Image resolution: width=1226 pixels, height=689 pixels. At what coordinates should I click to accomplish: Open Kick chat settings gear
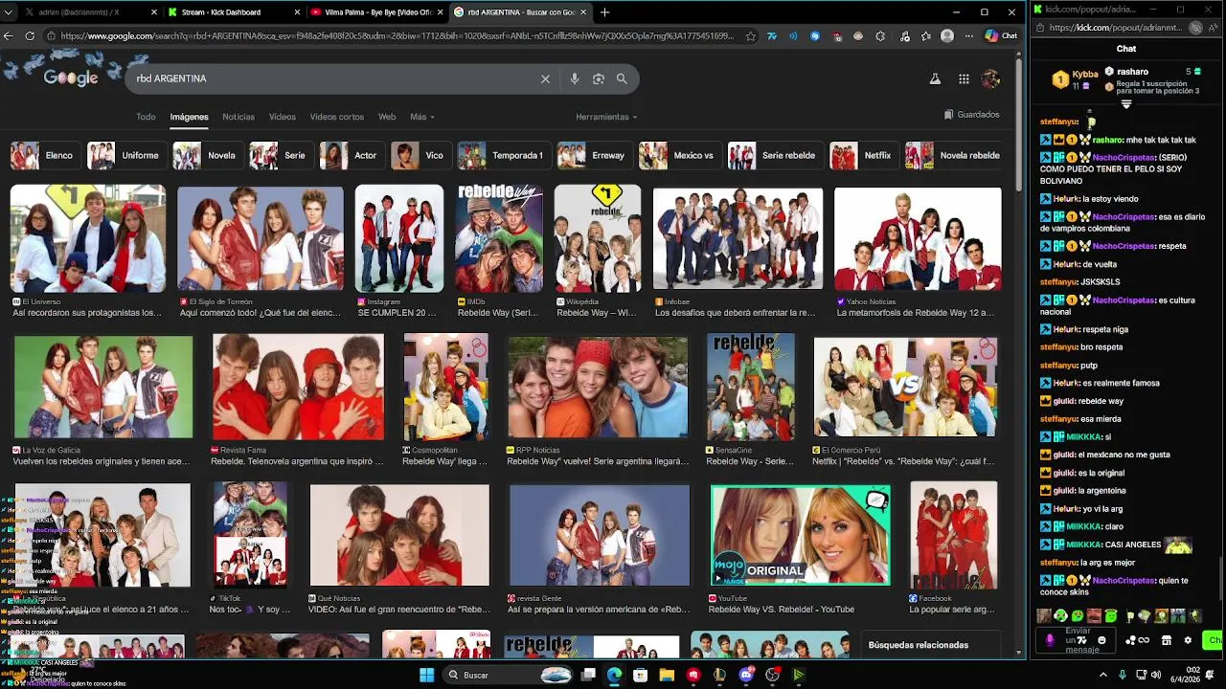(x=1188, y=640)
